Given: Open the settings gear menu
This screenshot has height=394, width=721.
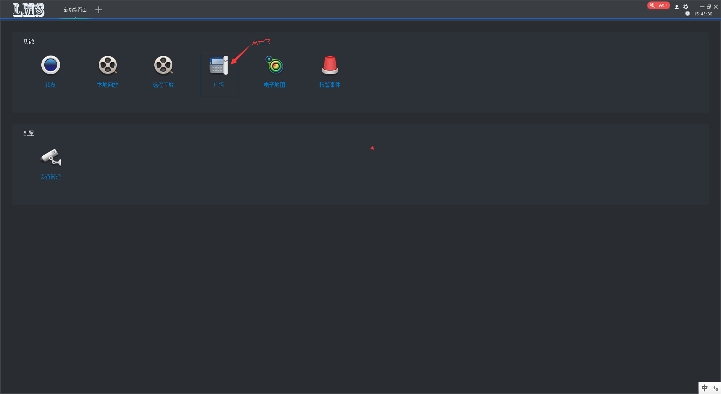Looking at the screenshot, I should (686, 7).
